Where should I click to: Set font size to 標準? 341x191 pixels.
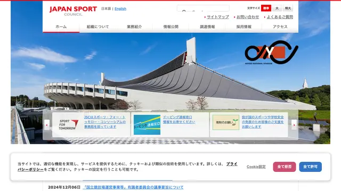click(266, 8)
